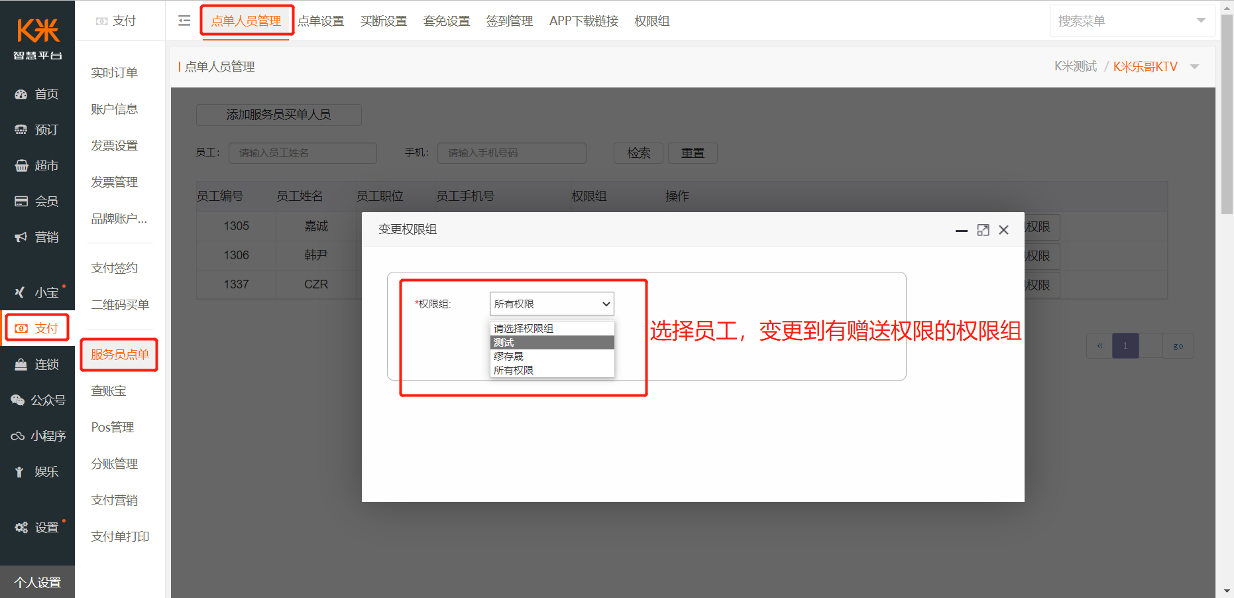1234x598 pixels.
Task: Choose 缪存晟 in the permission group list
Action: 552,356
